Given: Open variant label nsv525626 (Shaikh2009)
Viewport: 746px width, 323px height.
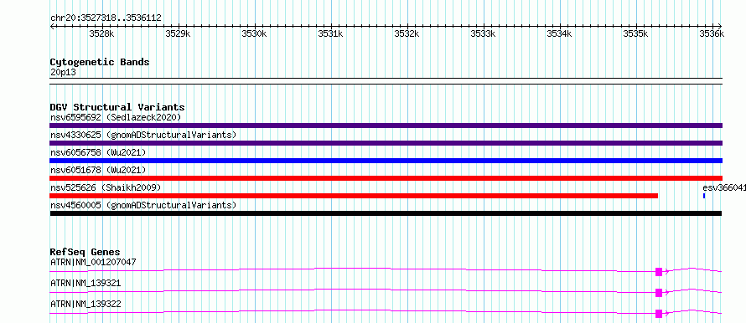Looking at the screenshot, I should point(106,188).
